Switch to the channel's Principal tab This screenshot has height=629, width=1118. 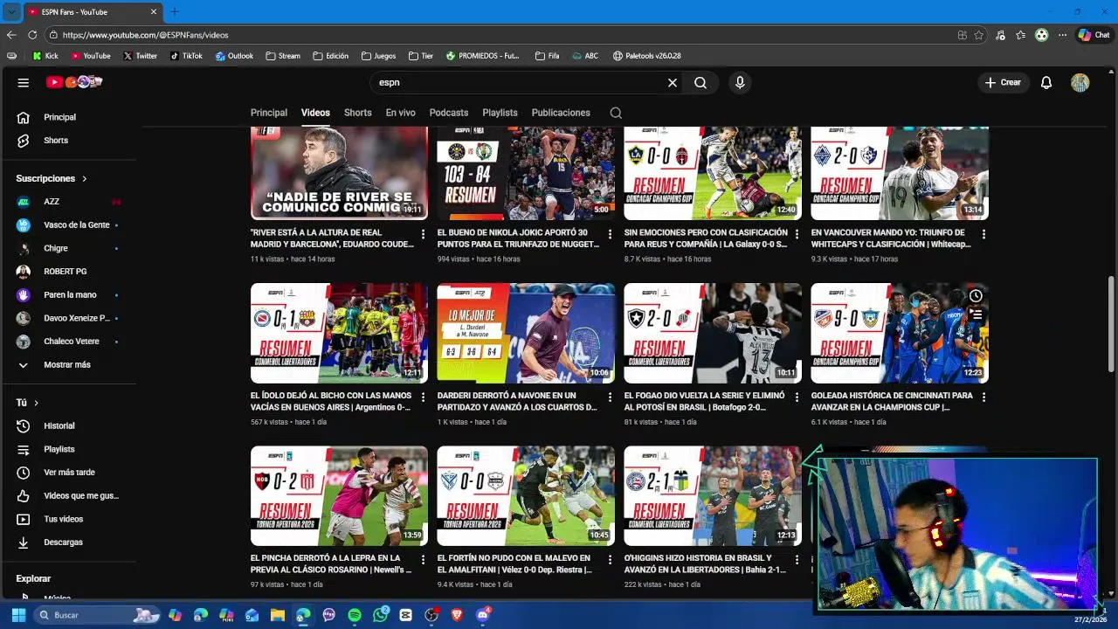269,113
